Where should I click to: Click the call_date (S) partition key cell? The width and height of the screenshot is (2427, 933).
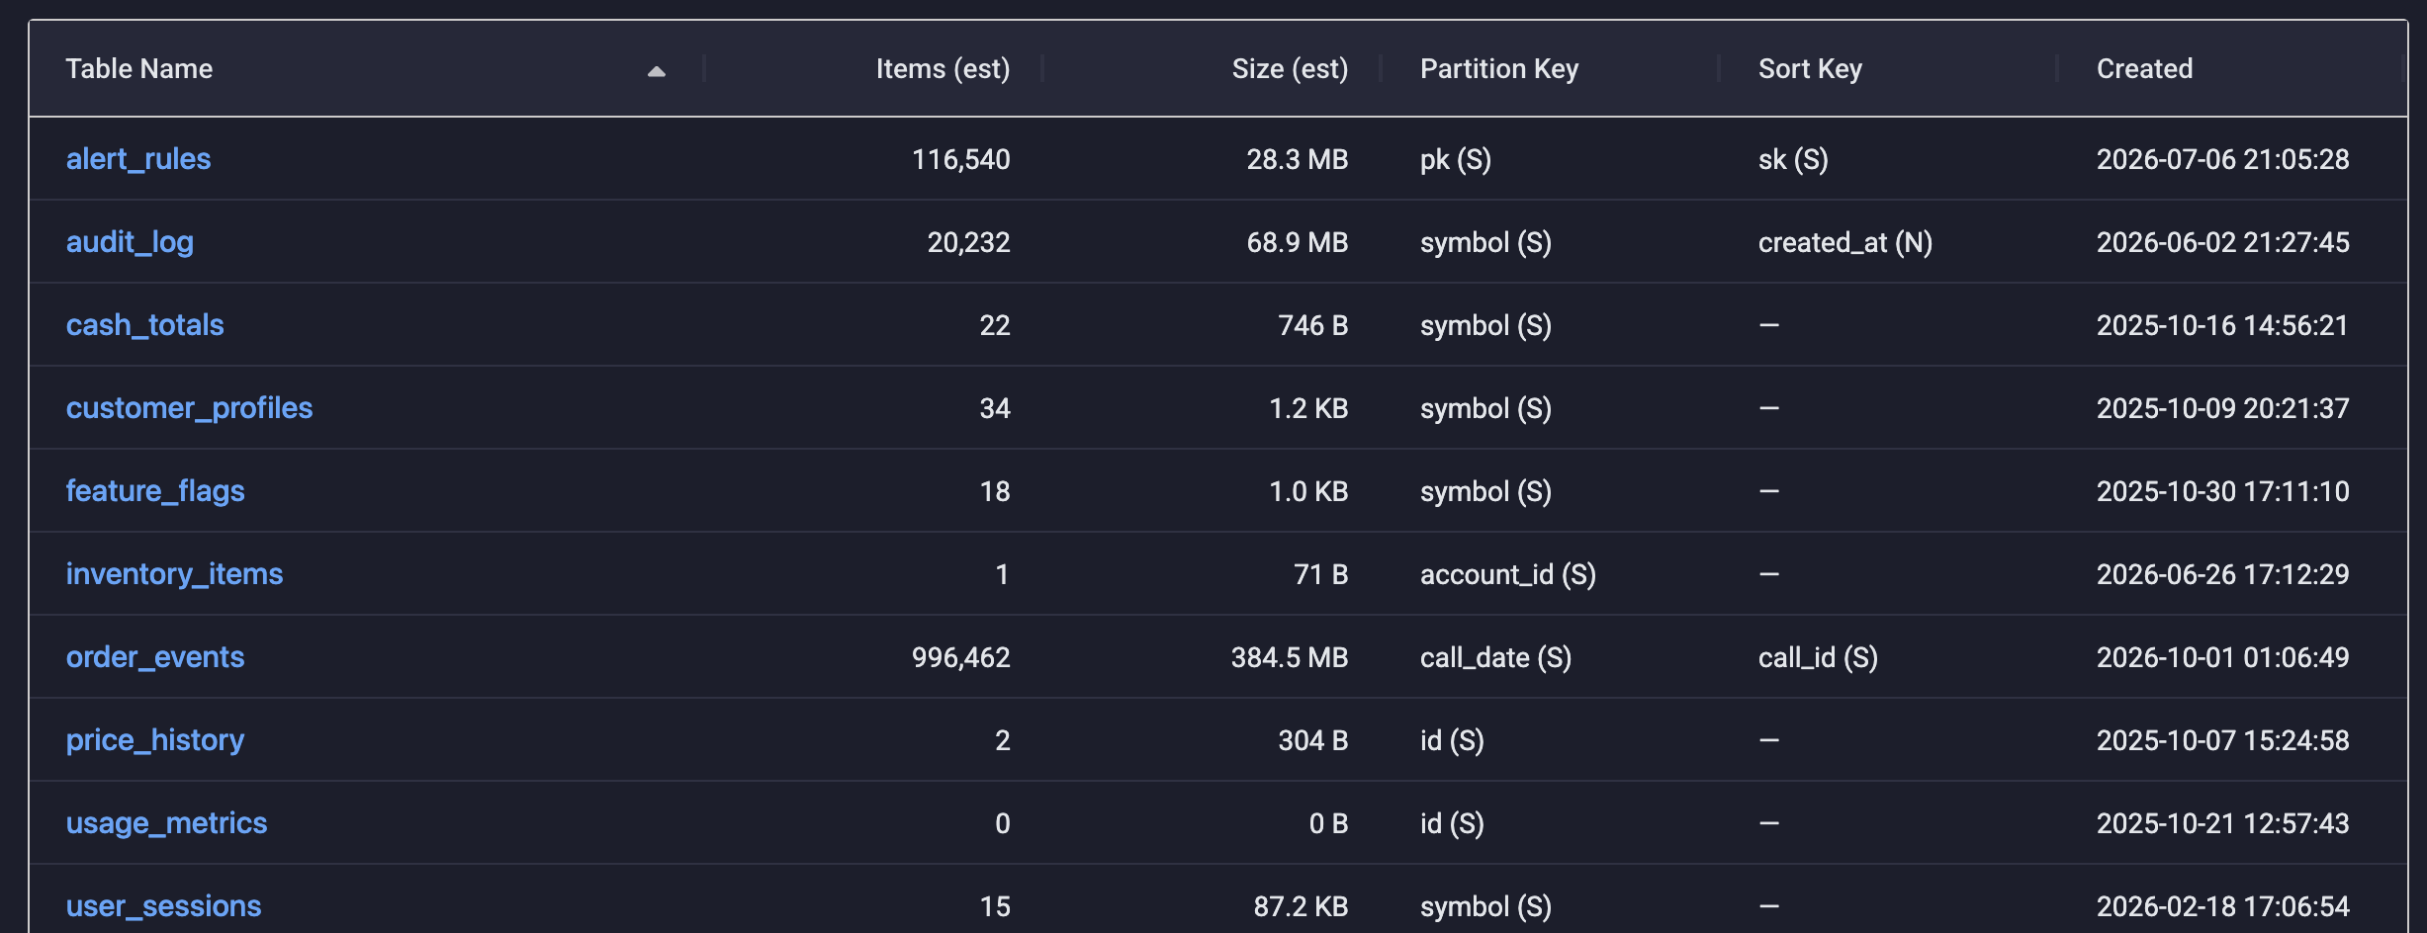[x=1495, y=657]
